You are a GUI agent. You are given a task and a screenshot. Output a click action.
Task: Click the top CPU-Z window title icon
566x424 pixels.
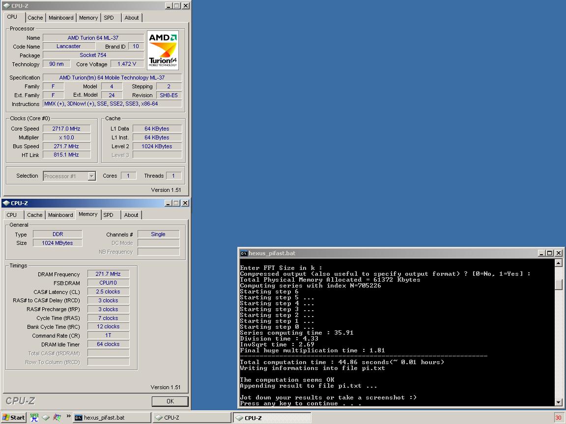[x=6, y=6]
